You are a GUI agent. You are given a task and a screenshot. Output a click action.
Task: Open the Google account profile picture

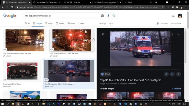tap(180, 16)
